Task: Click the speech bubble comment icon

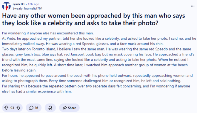Action: [31, 108]
